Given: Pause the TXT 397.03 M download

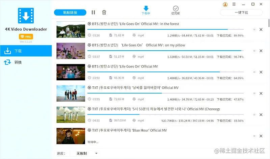Looking at the screenshot, I should (254, 114).
